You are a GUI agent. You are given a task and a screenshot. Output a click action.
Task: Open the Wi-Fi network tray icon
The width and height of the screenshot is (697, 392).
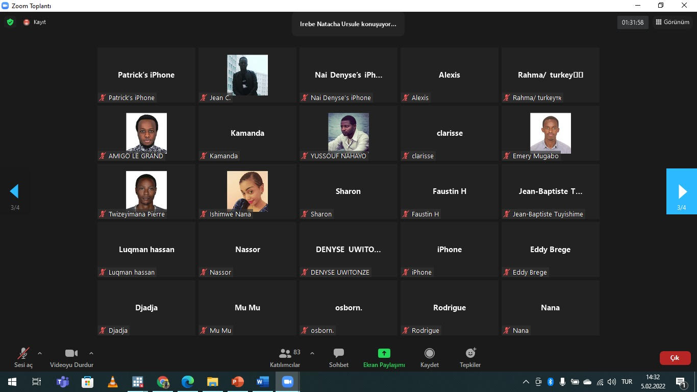(x=600, y=382)
